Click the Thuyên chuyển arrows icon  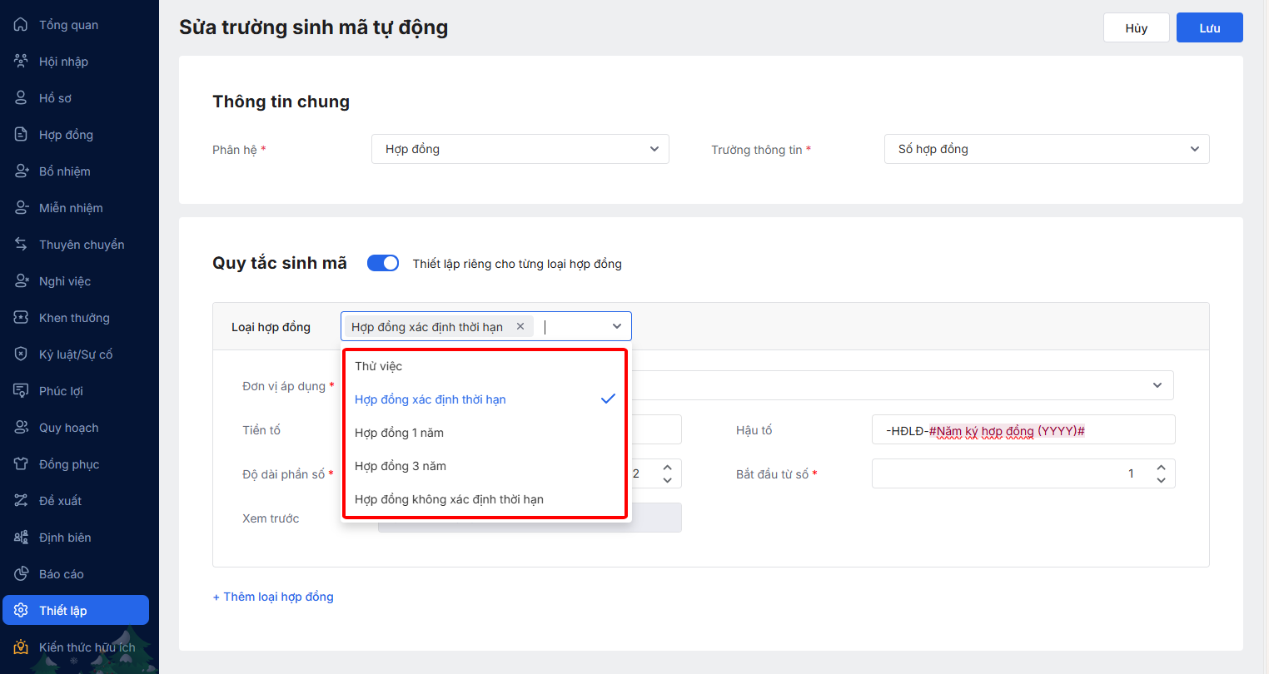pyautogui.click(x=21, y=245)
